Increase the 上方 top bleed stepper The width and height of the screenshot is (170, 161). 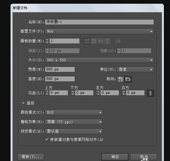tap(47, 91)
